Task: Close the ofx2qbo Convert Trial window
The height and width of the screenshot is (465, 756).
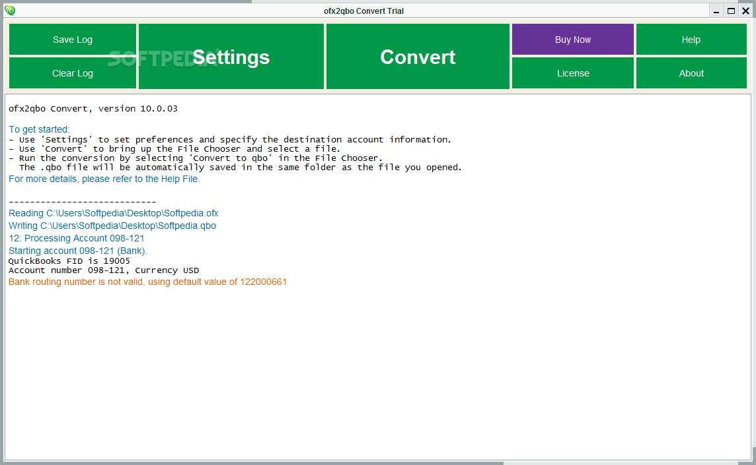Action: (x=745, y=11)
